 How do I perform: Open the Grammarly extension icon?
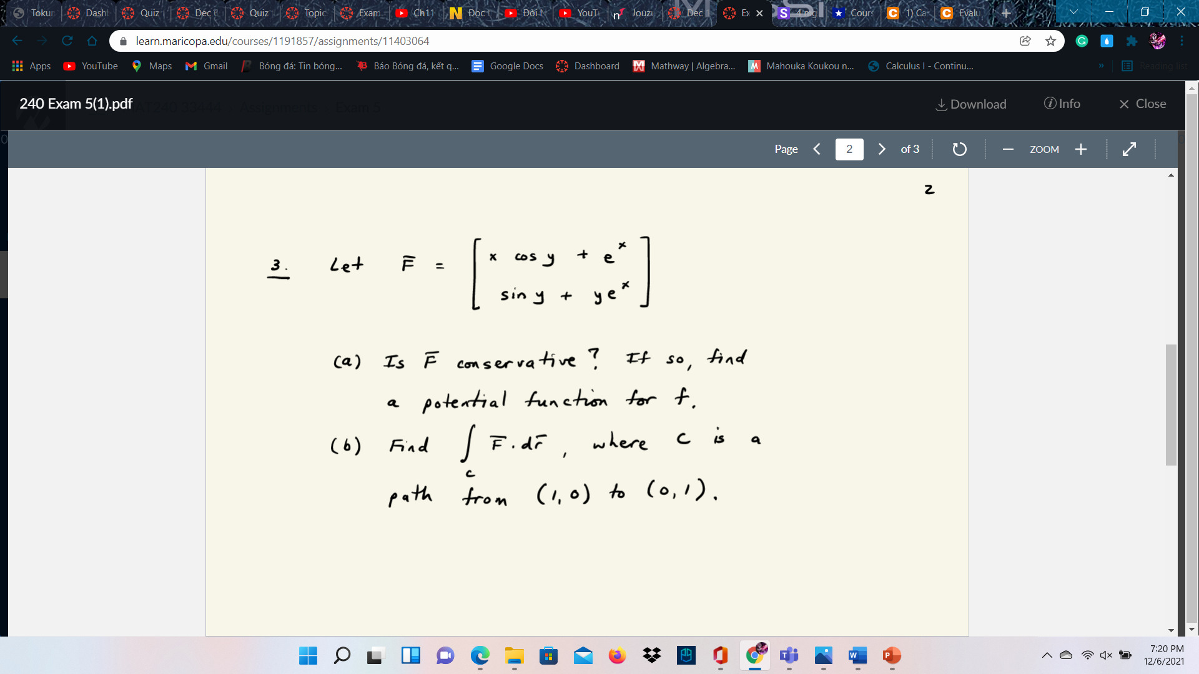pyautogui.click(x=1082, y=41)
